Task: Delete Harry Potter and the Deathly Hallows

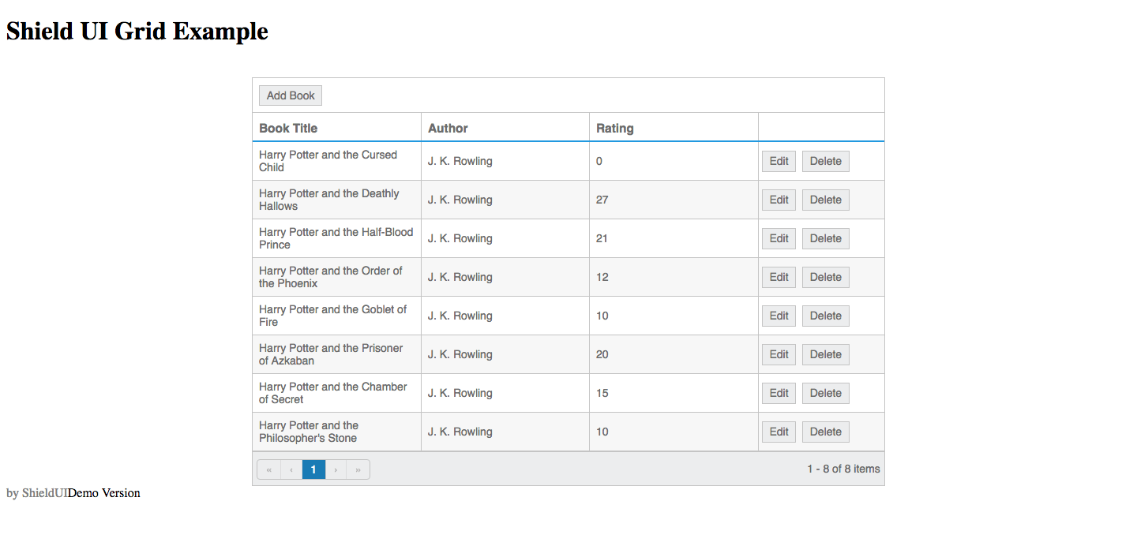Action: [x=825, y=200]
